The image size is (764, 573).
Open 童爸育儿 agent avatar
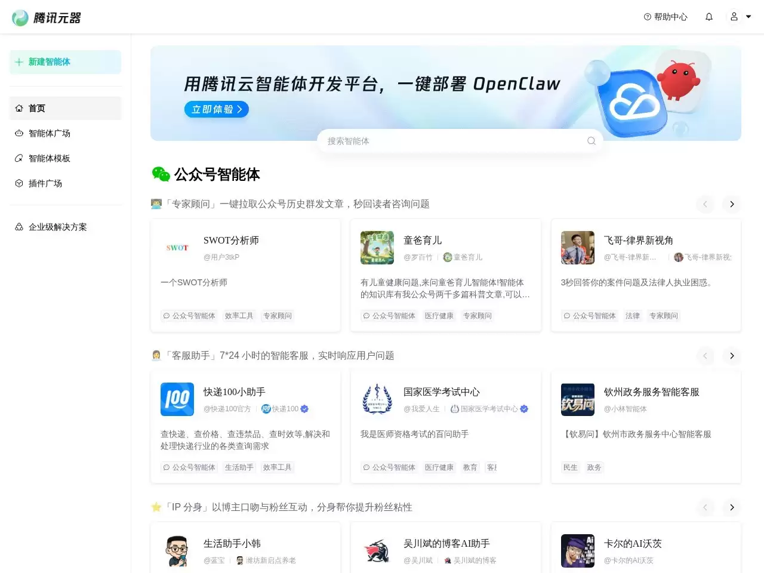click(377, 248)
